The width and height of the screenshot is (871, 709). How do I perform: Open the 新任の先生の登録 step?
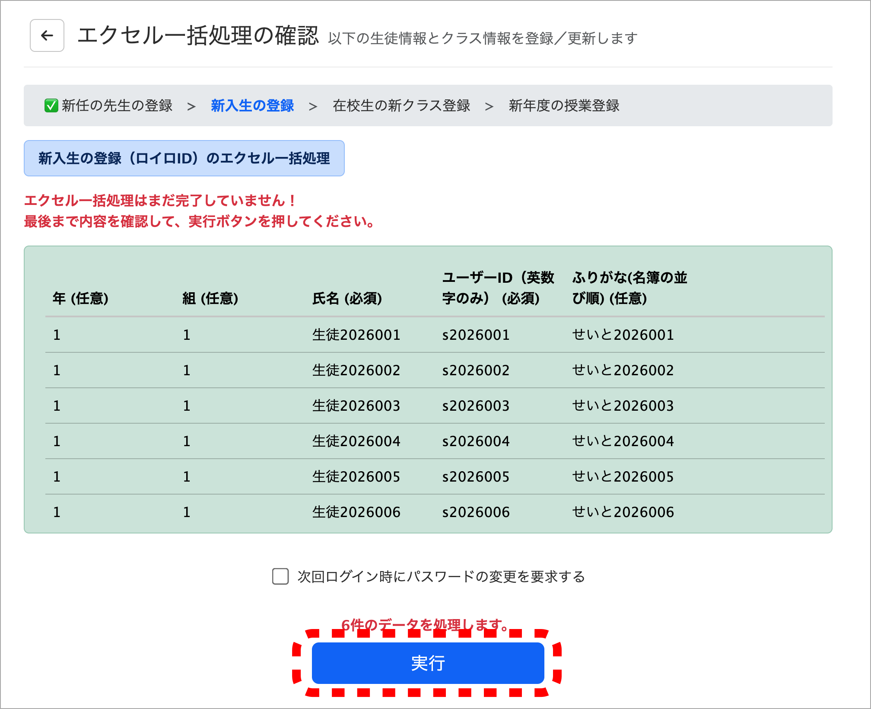[117, 105]
